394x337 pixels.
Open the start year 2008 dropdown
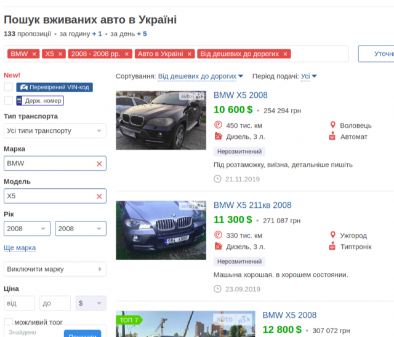pyautogui.click(x=27, y=229)
